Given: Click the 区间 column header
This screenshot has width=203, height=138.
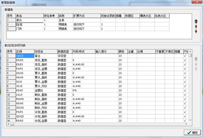Looking at the screenshot, I should click(25, 52).
